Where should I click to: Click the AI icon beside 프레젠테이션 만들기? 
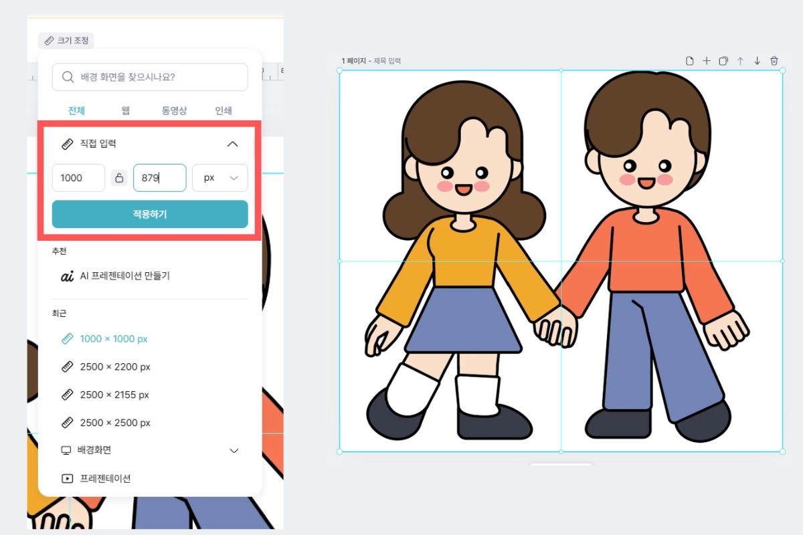[x=67, y=276]
